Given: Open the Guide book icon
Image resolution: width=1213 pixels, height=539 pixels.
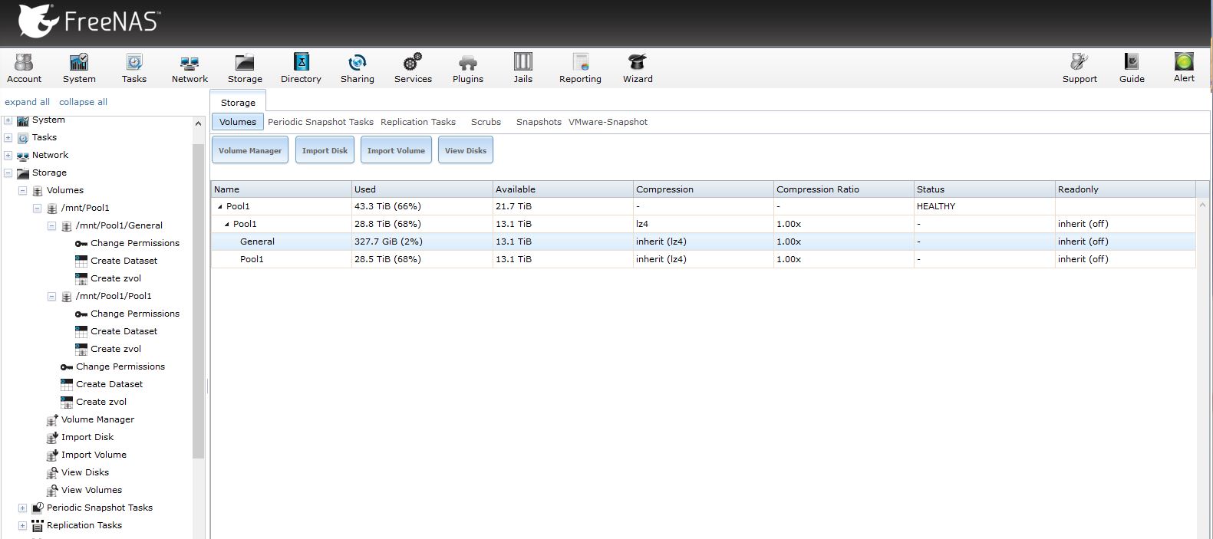Looking at the screenshot, I should click(x=1132, y=67).
